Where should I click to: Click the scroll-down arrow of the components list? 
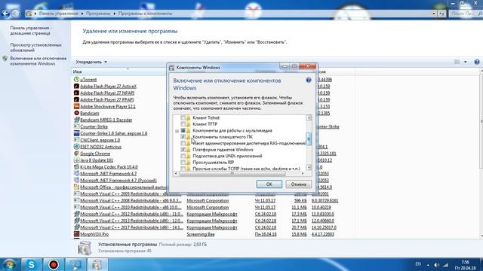click(x=309, y=167)
